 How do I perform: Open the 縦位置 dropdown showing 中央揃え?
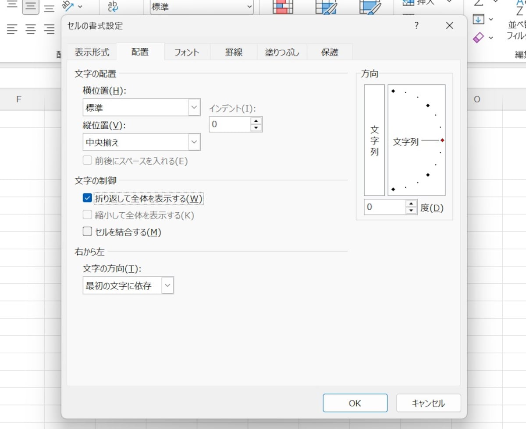pyautogui.click(x=194, y=141)
